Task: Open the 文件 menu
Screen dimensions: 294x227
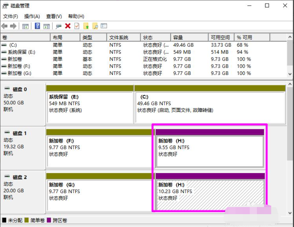Action: [10, 16]
